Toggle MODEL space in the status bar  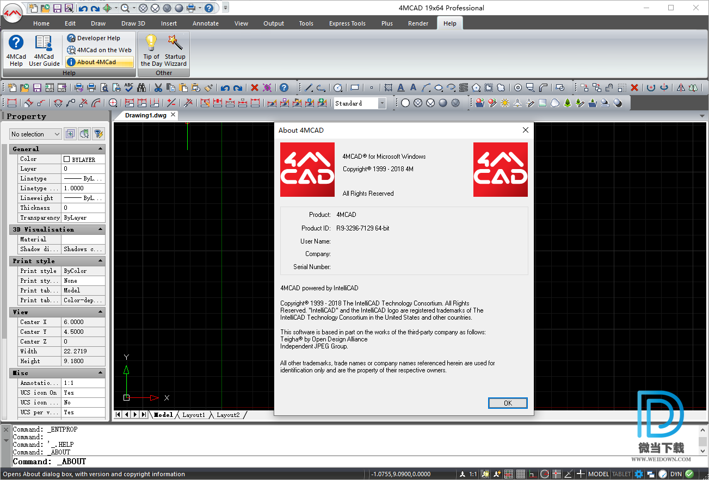598,474
